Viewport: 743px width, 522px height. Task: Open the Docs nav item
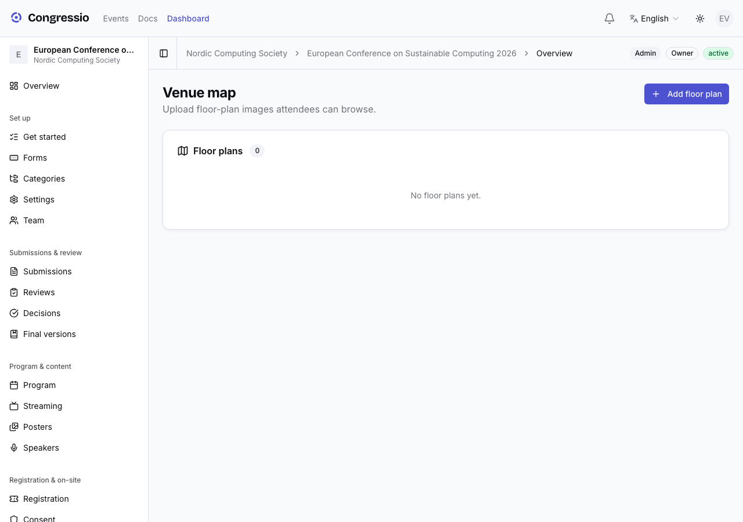[148, 19]
